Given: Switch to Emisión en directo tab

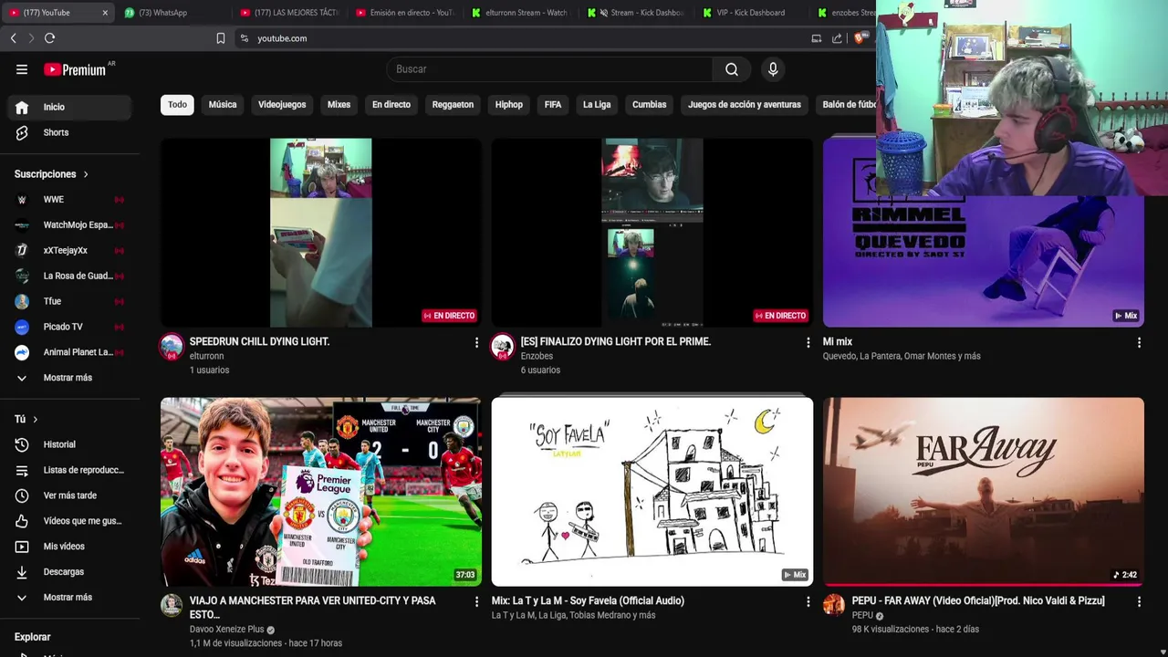Looking at the screenshot, I should [x=406, y=13].
